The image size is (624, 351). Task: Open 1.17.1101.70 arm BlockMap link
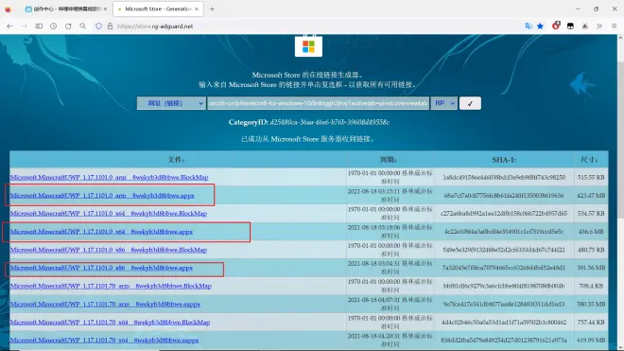(111, 286)
